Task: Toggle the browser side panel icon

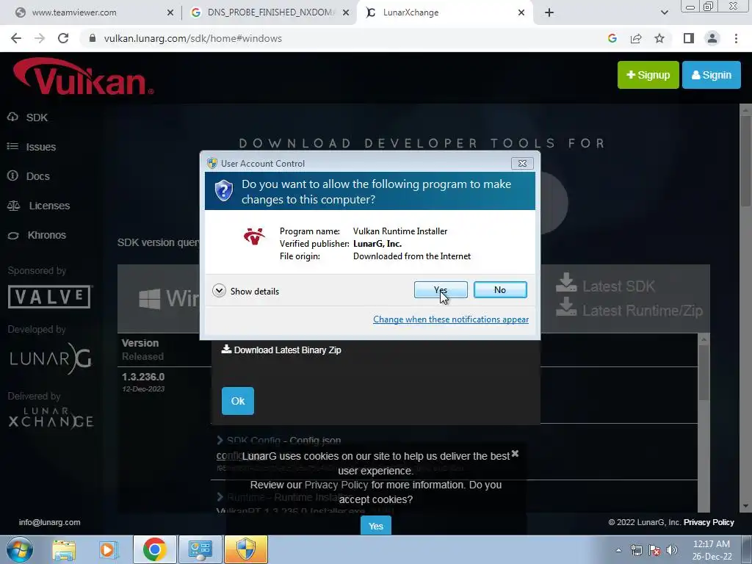Action: 689,38
